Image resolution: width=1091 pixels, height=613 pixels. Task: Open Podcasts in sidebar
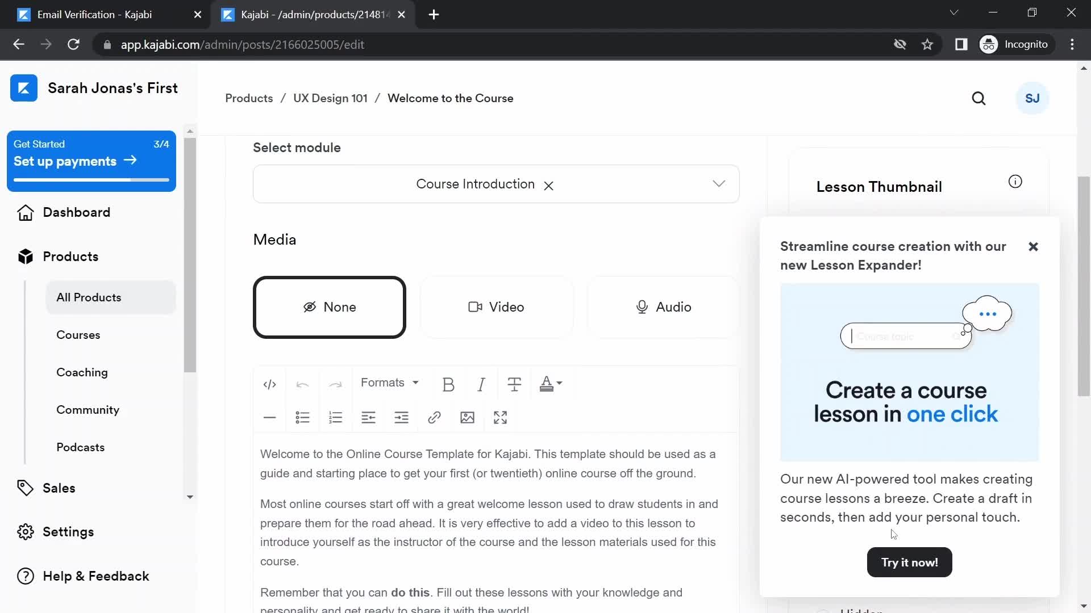80,447
